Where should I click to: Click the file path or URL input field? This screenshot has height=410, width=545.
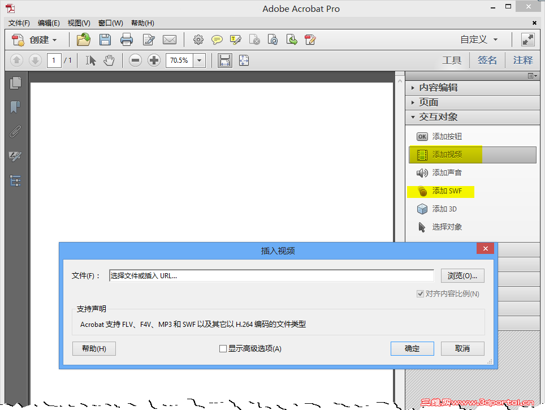(x=271, y=276)
